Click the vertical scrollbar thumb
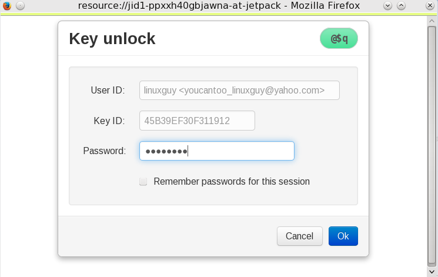This screenshot has height=277, width=438. pyautogui.click(x=432, y=145)
